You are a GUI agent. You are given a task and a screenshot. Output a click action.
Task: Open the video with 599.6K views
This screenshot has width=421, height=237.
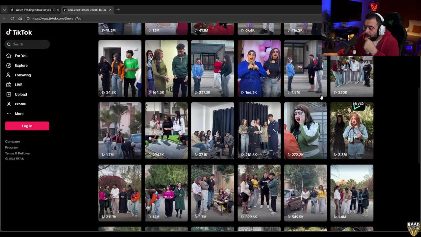tap(259, 193)
